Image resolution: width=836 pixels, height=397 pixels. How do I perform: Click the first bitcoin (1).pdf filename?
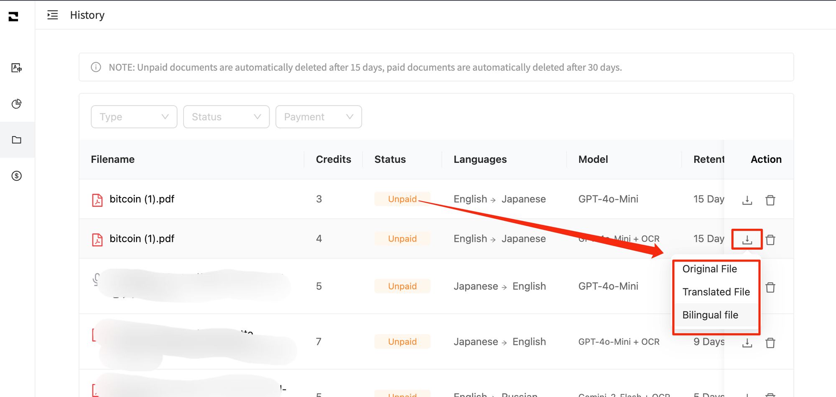point(142,199)
